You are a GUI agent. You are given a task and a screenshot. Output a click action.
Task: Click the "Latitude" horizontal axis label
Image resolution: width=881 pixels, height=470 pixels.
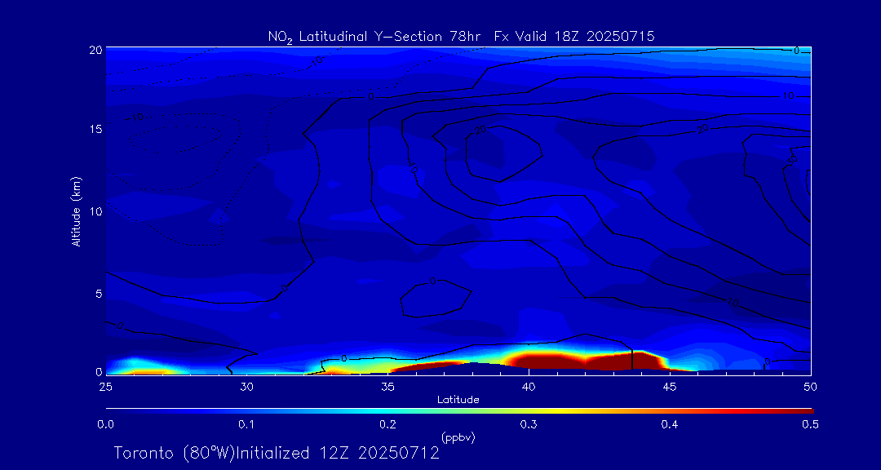click(458, 401)
